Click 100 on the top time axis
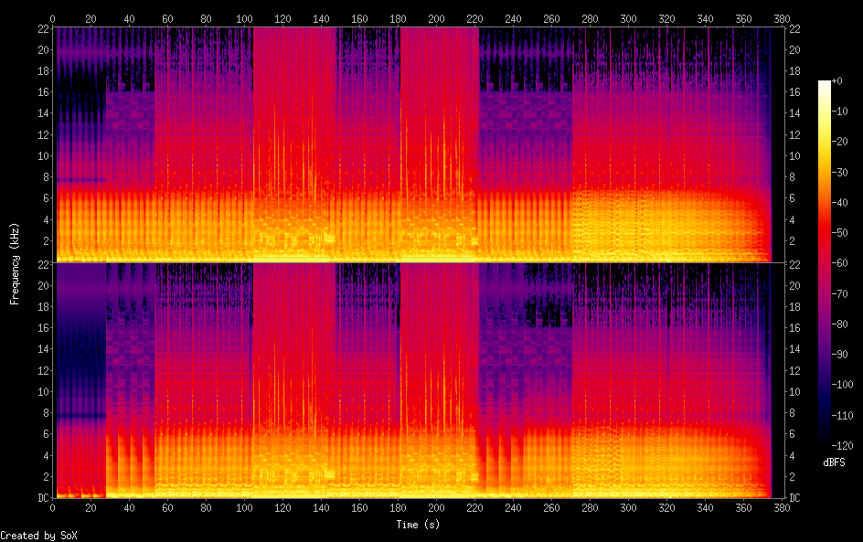The width and height of the screenshot is (863, 542). [244, 18]
